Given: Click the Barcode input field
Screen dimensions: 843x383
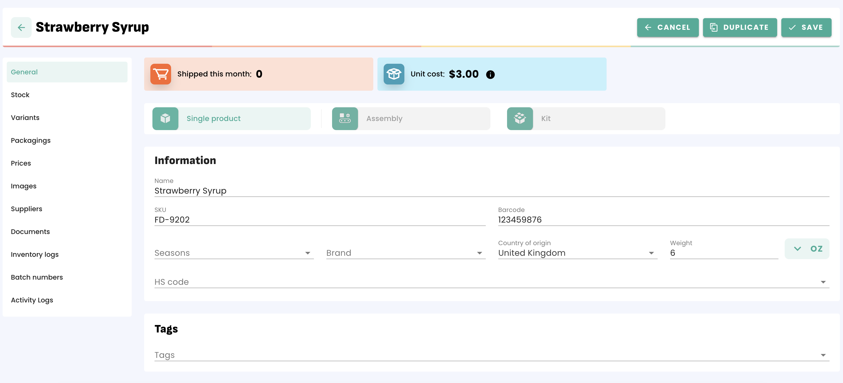Looking at the screenshot, I should (x=663, y=219).
